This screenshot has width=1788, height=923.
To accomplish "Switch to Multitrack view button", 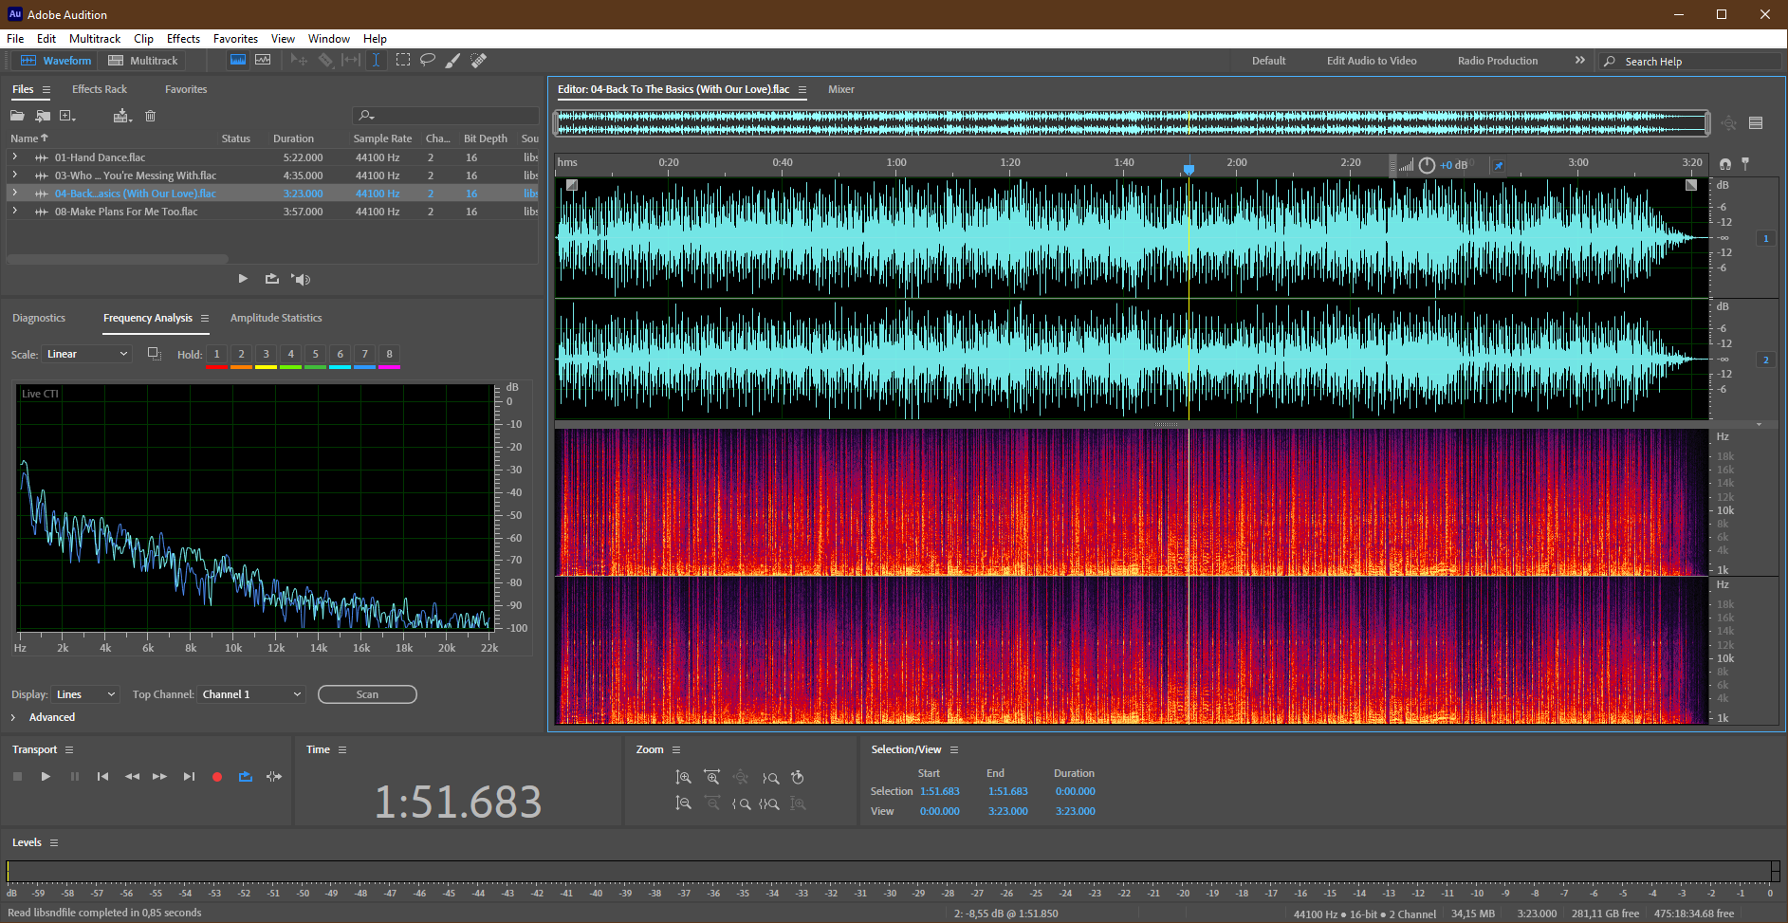I will (143, 60).
